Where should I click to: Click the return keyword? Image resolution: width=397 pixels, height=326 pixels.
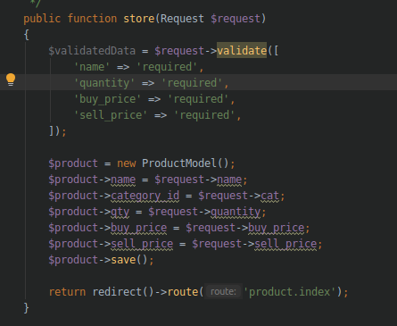pos(67,292)
